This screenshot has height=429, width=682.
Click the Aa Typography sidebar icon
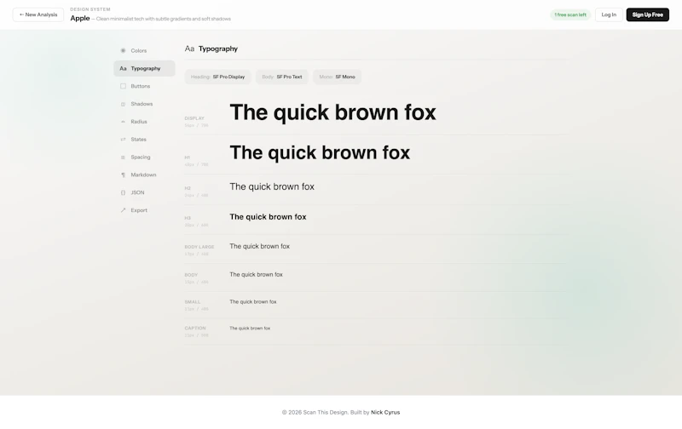point(123,69)
